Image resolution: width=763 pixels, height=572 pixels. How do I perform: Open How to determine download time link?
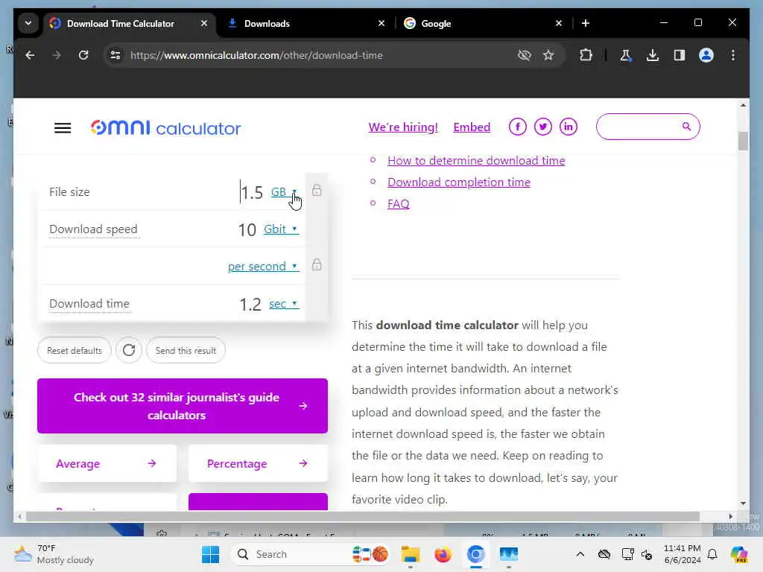point(476,161)
